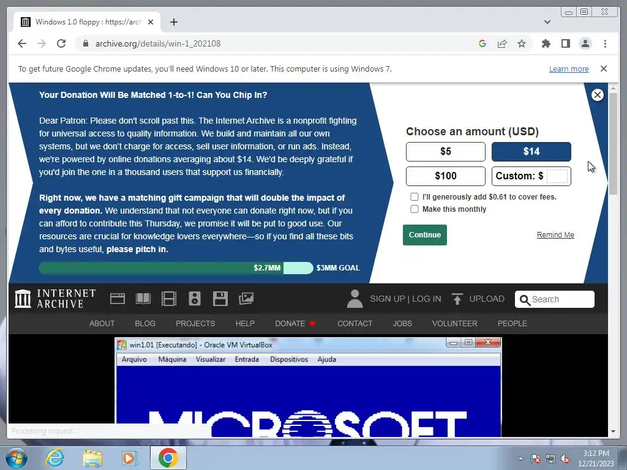Show hidden system tray icons
This screenshot has height=470, width=627.
coord(520,459)
